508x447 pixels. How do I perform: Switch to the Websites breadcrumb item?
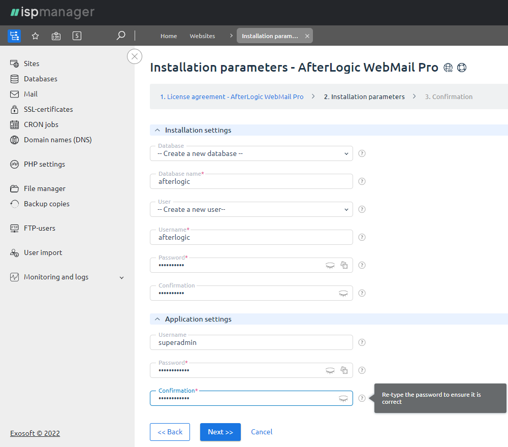tap(202, 36)
